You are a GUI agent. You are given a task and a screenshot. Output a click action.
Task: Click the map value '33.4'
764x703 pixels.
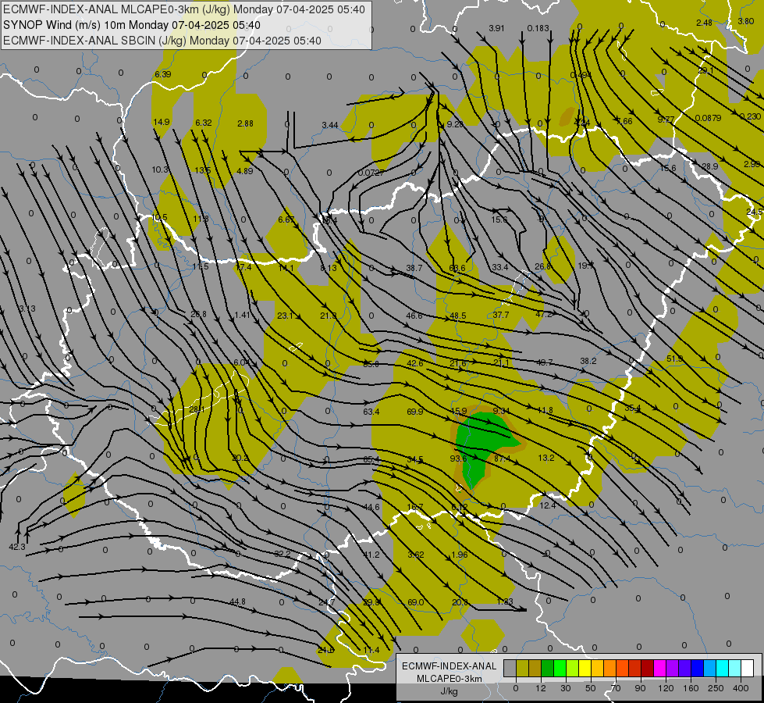tap(500, 267)
